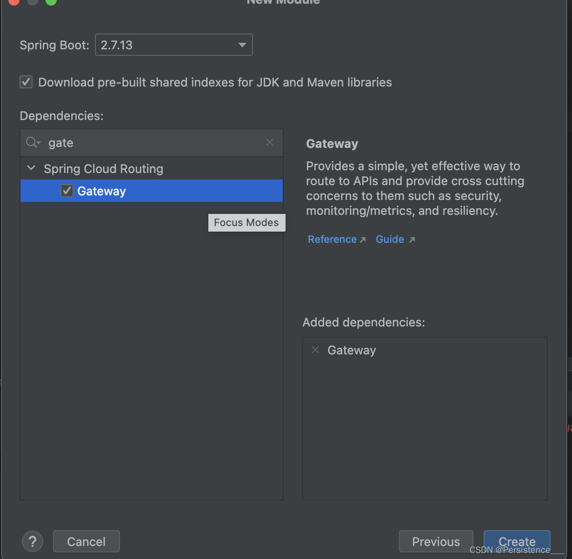Open help with the question mark button
Screen dimensions: 572x559
click(33, 541)
